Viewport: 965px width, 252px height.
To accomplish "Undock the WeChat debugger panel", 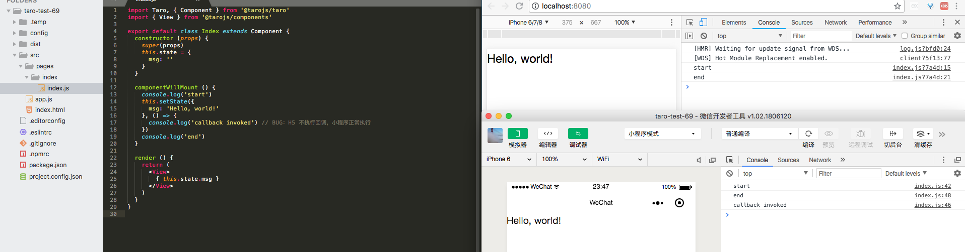I will coord(957,160).
